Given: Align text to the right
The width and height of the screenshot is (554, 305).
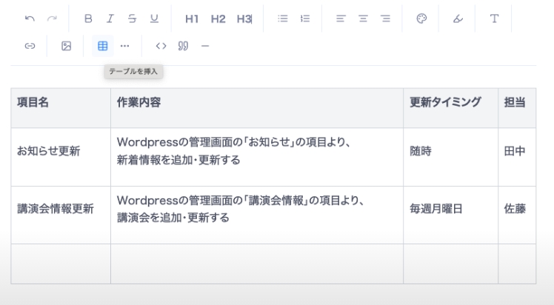Looking at the screenshot, I should click(x=385, y=19).
